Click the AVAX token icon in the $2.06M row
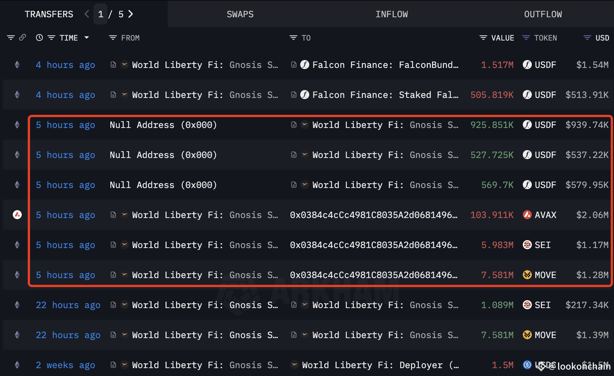The image size is (614, 376). tap(527, 215)
